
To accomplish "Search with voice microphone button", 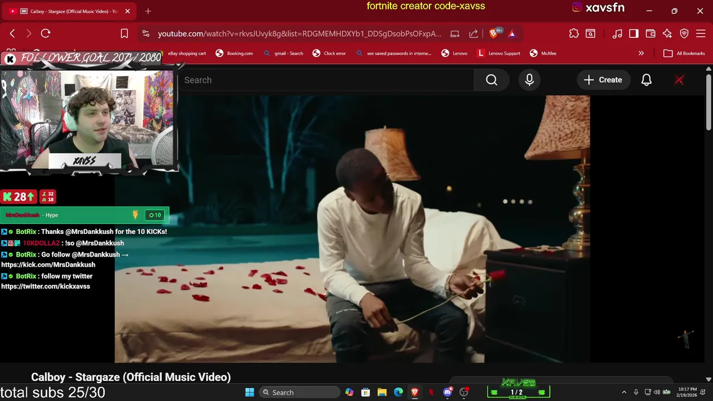I will (529, 80).
